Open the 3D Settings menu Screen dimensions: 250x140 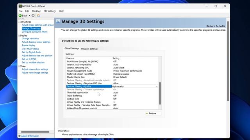(x=50, y=11)
